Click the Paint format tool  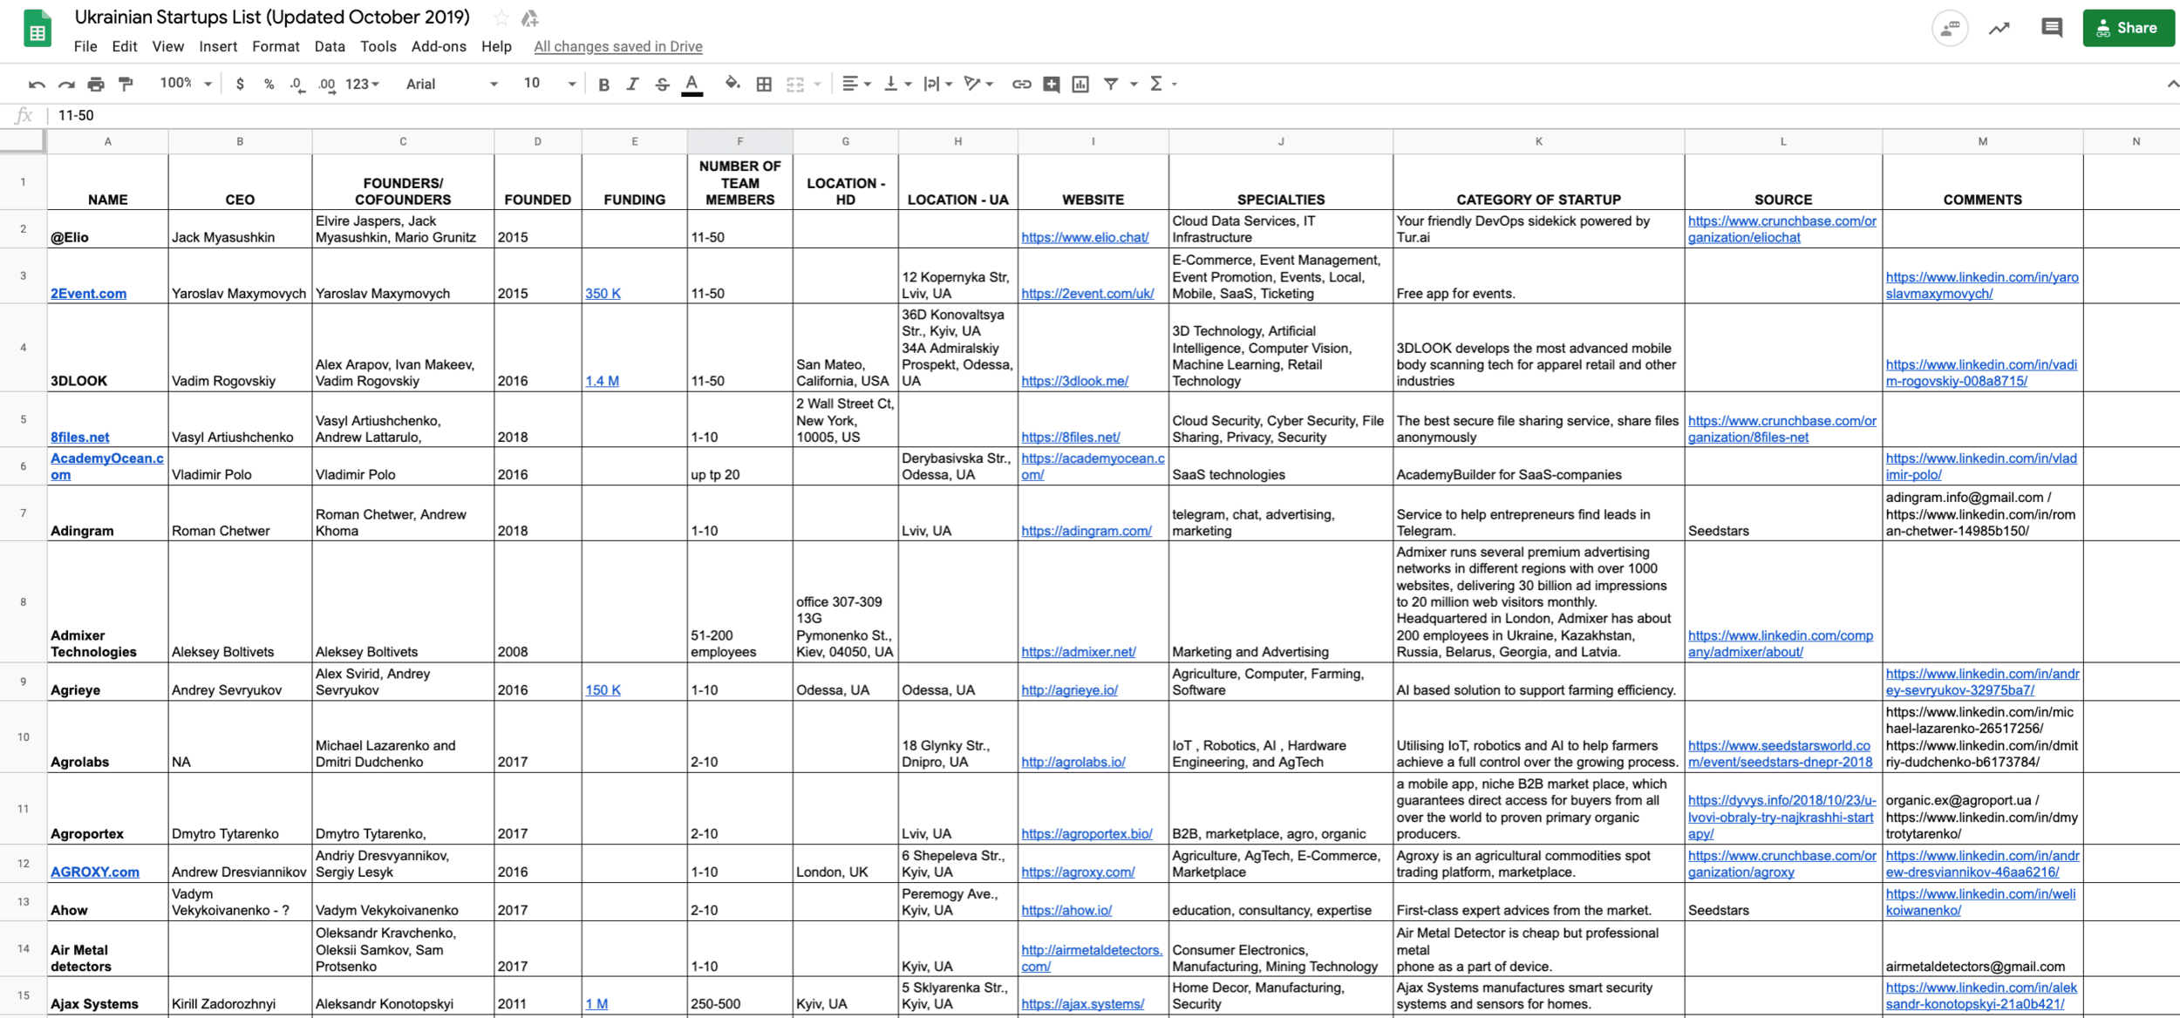tap(126, 83)
